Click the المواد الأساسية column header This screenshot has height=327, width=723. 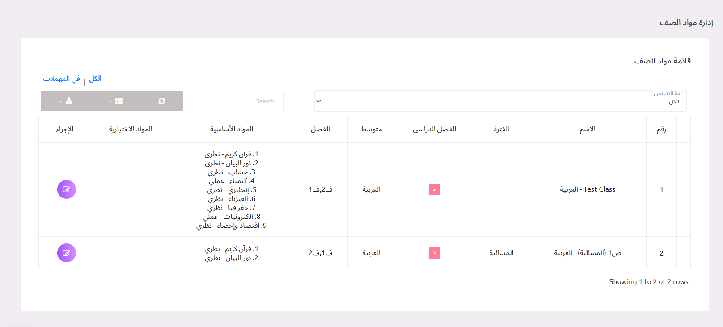(231, 129)
